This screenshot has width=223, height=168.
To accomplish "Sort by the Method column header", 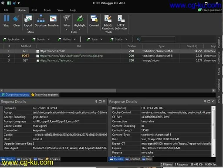I will pyautogui.click(x=26, y=46).
